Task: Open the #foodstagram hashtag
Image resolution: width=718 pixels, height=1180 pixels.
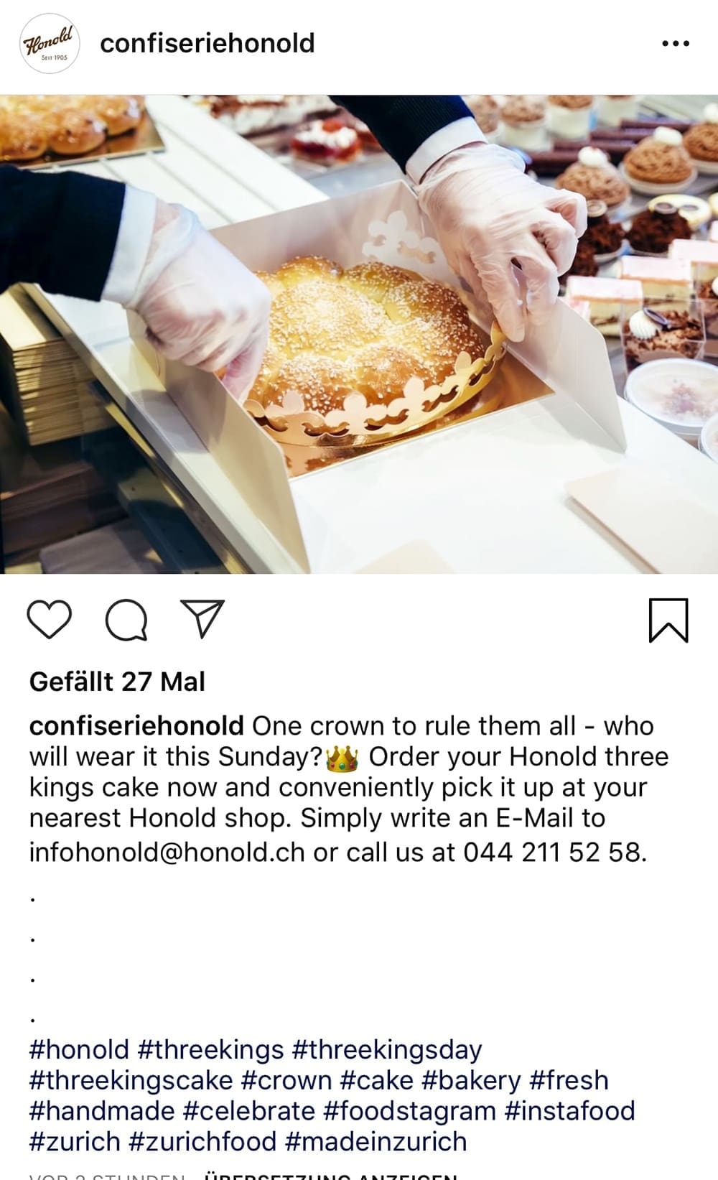Action: coord(410,1111)
